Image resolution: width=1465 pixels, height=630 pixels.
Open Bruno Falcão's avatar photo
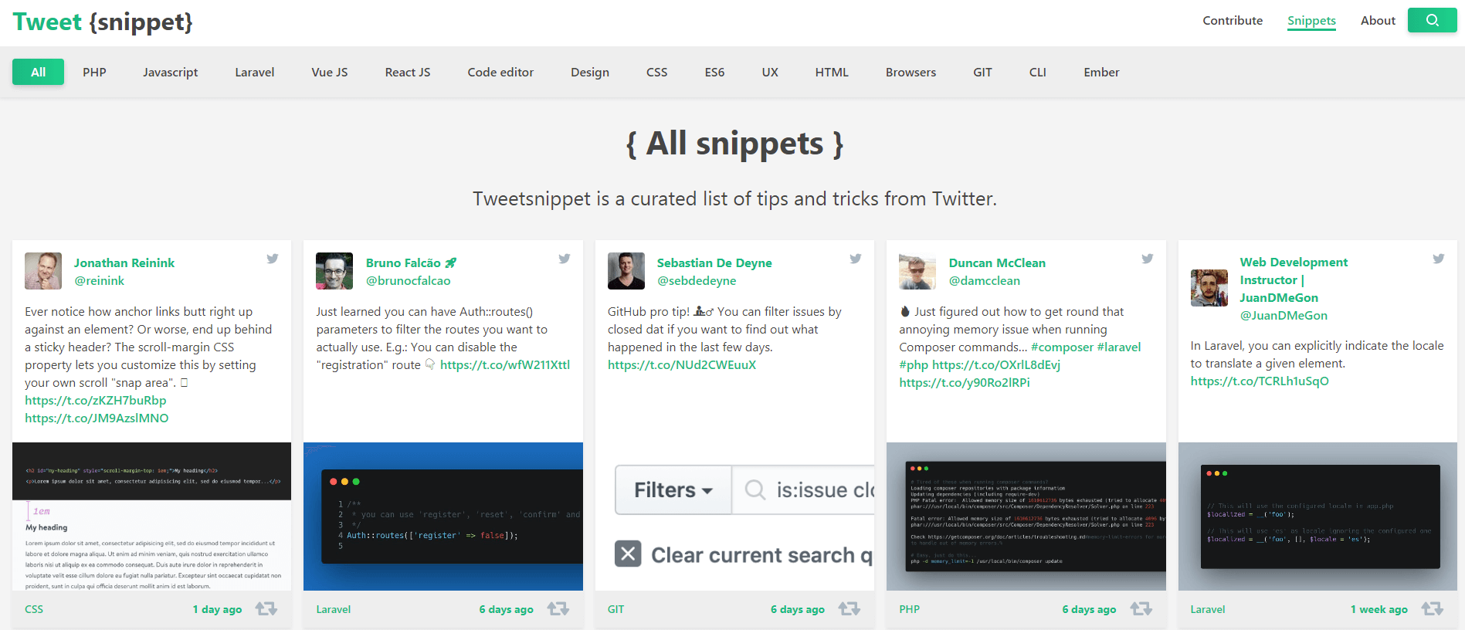point(334,271)
